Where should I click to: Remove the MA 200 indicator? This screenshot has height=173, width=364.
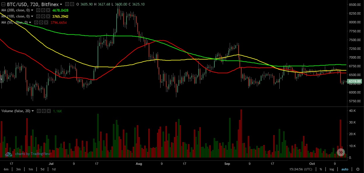(x=48, y=10)
